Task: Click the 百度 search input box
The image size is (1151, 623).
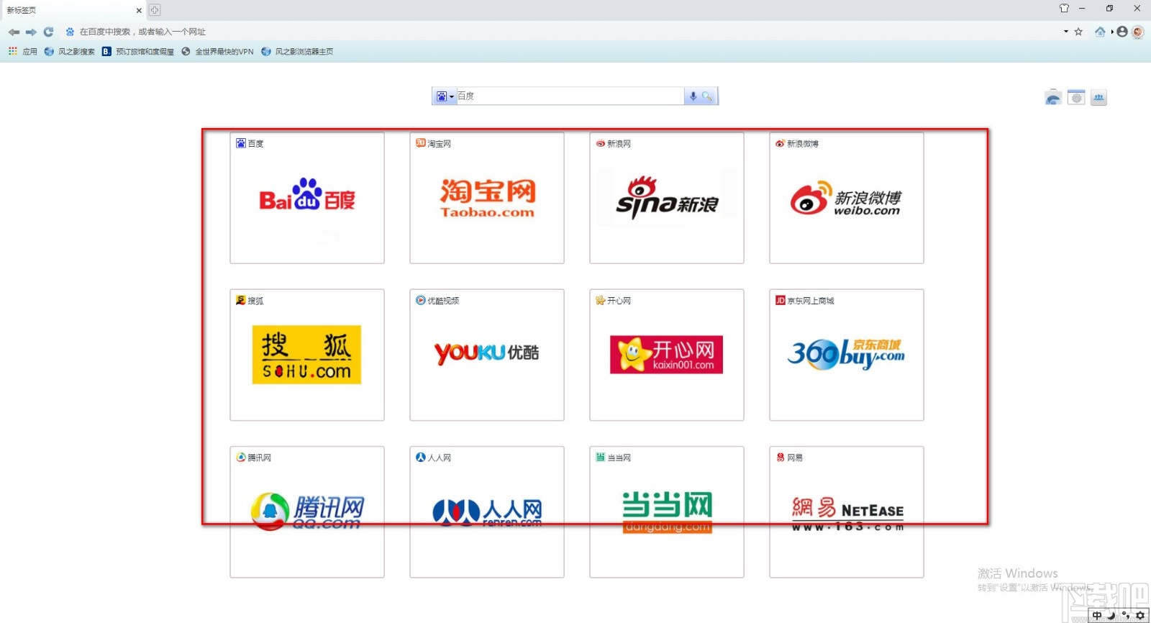Action: click(x=570, y=96)
